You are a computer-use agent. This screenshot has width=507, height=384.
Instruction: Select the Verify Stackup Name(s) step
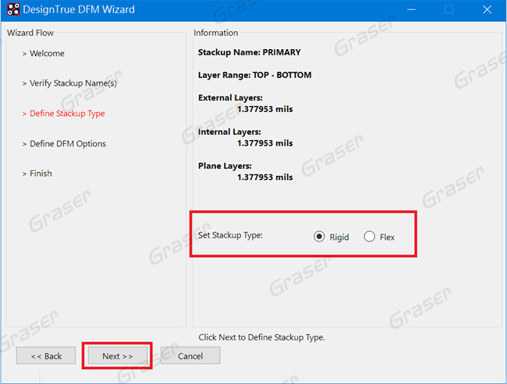pyautogui.click(x=73, y=83)
